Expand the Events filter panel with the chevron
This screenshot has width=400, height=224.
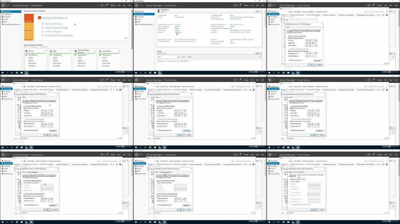(x=260, y=57)
